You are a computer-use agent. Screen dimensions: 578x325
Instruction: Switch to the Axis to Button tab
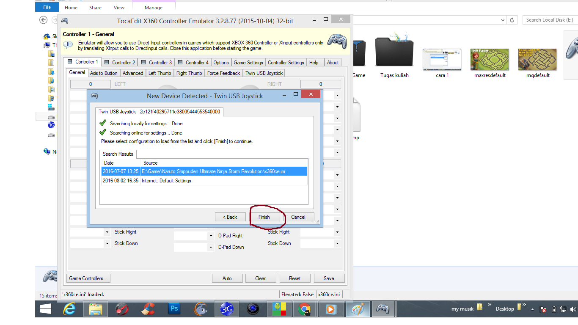pos(104,73)
